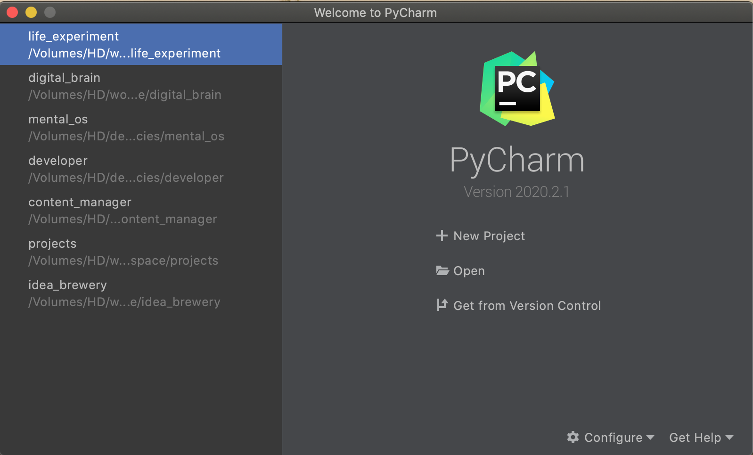Screen dimensions: 753x455
Task: Click the PyCharm PC logo
Action: 517,89
